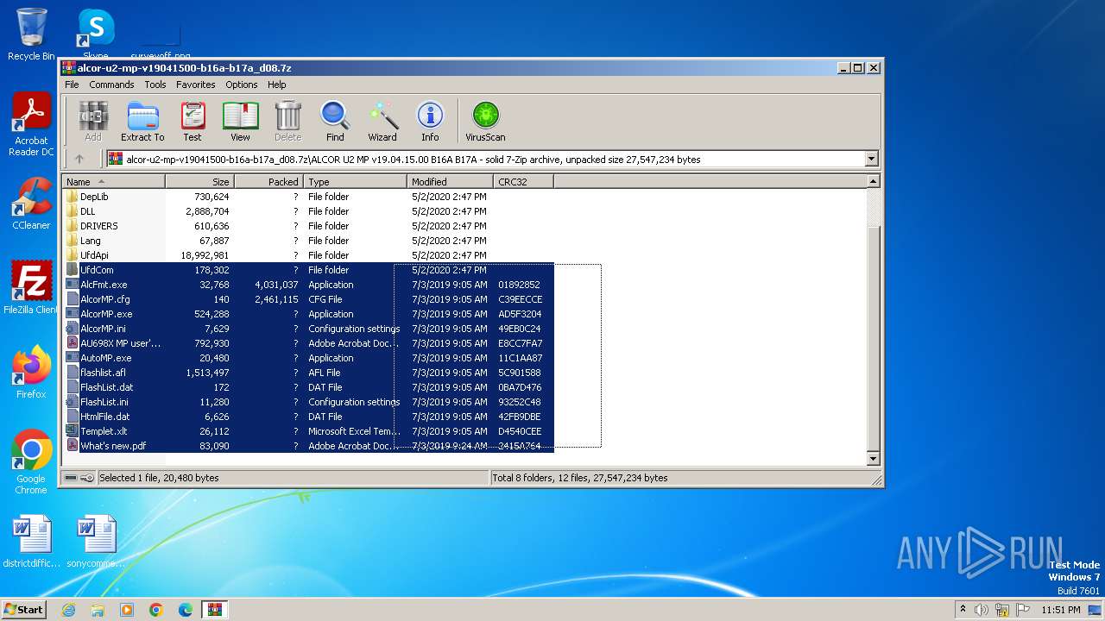Select What's new.pdf file
Screen dimensions: 1105x621
coord(113,446)
